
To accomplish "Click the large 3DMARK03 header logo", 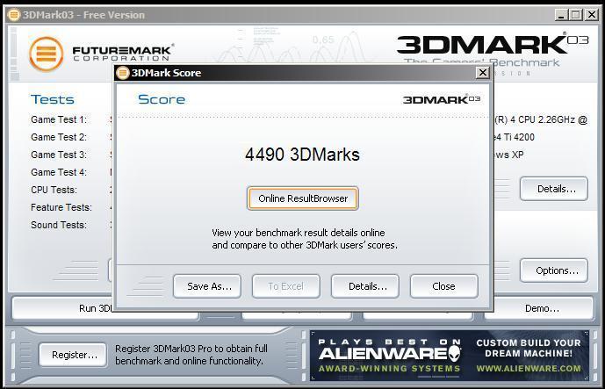I will click(x=493, y=45).
